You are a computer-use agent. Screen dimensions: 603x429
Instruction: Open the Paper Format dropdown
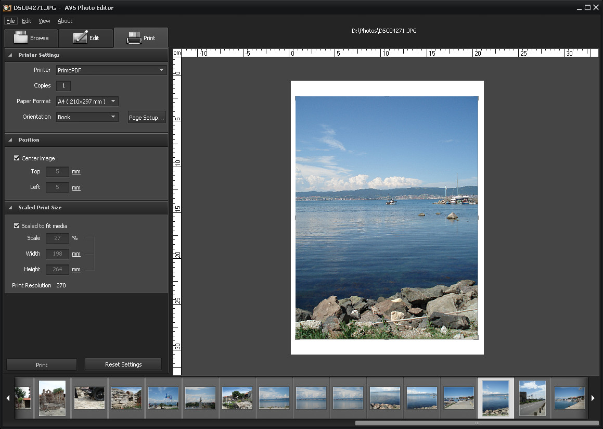point(87,101)
